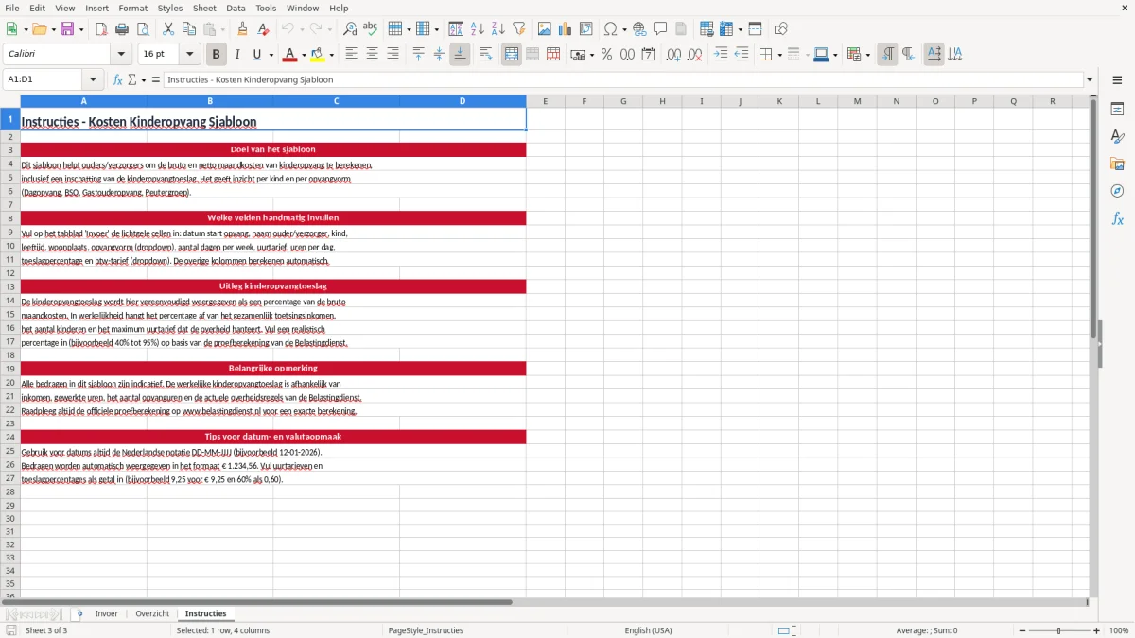Export directly as PDF
The image size is (1135, 638).
(100, 29)
